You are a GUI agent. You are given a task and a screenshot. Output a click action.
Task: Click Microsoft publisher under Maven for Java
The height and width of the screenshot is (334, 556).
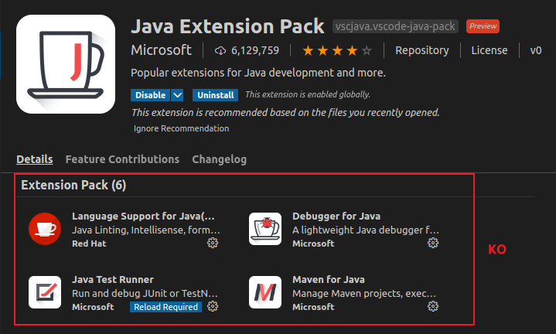(313, 307)
